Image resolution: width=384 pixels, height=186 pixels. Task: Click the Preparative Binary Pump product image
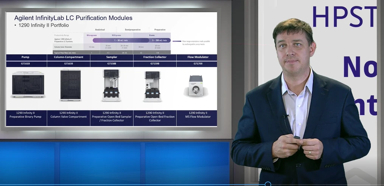click(26, 85)
